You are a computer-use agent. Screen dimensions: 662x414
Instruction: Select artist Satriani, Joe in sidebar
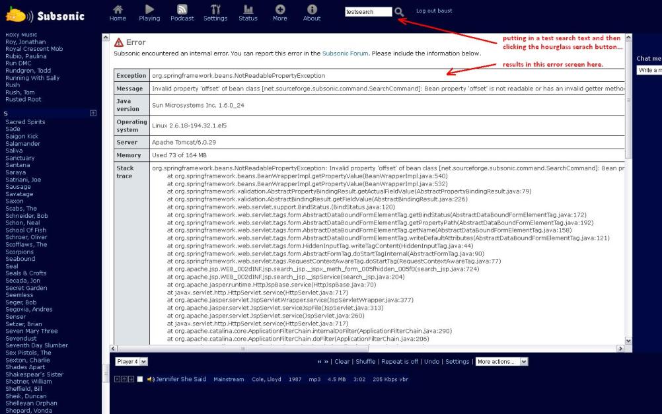(23, 180)
